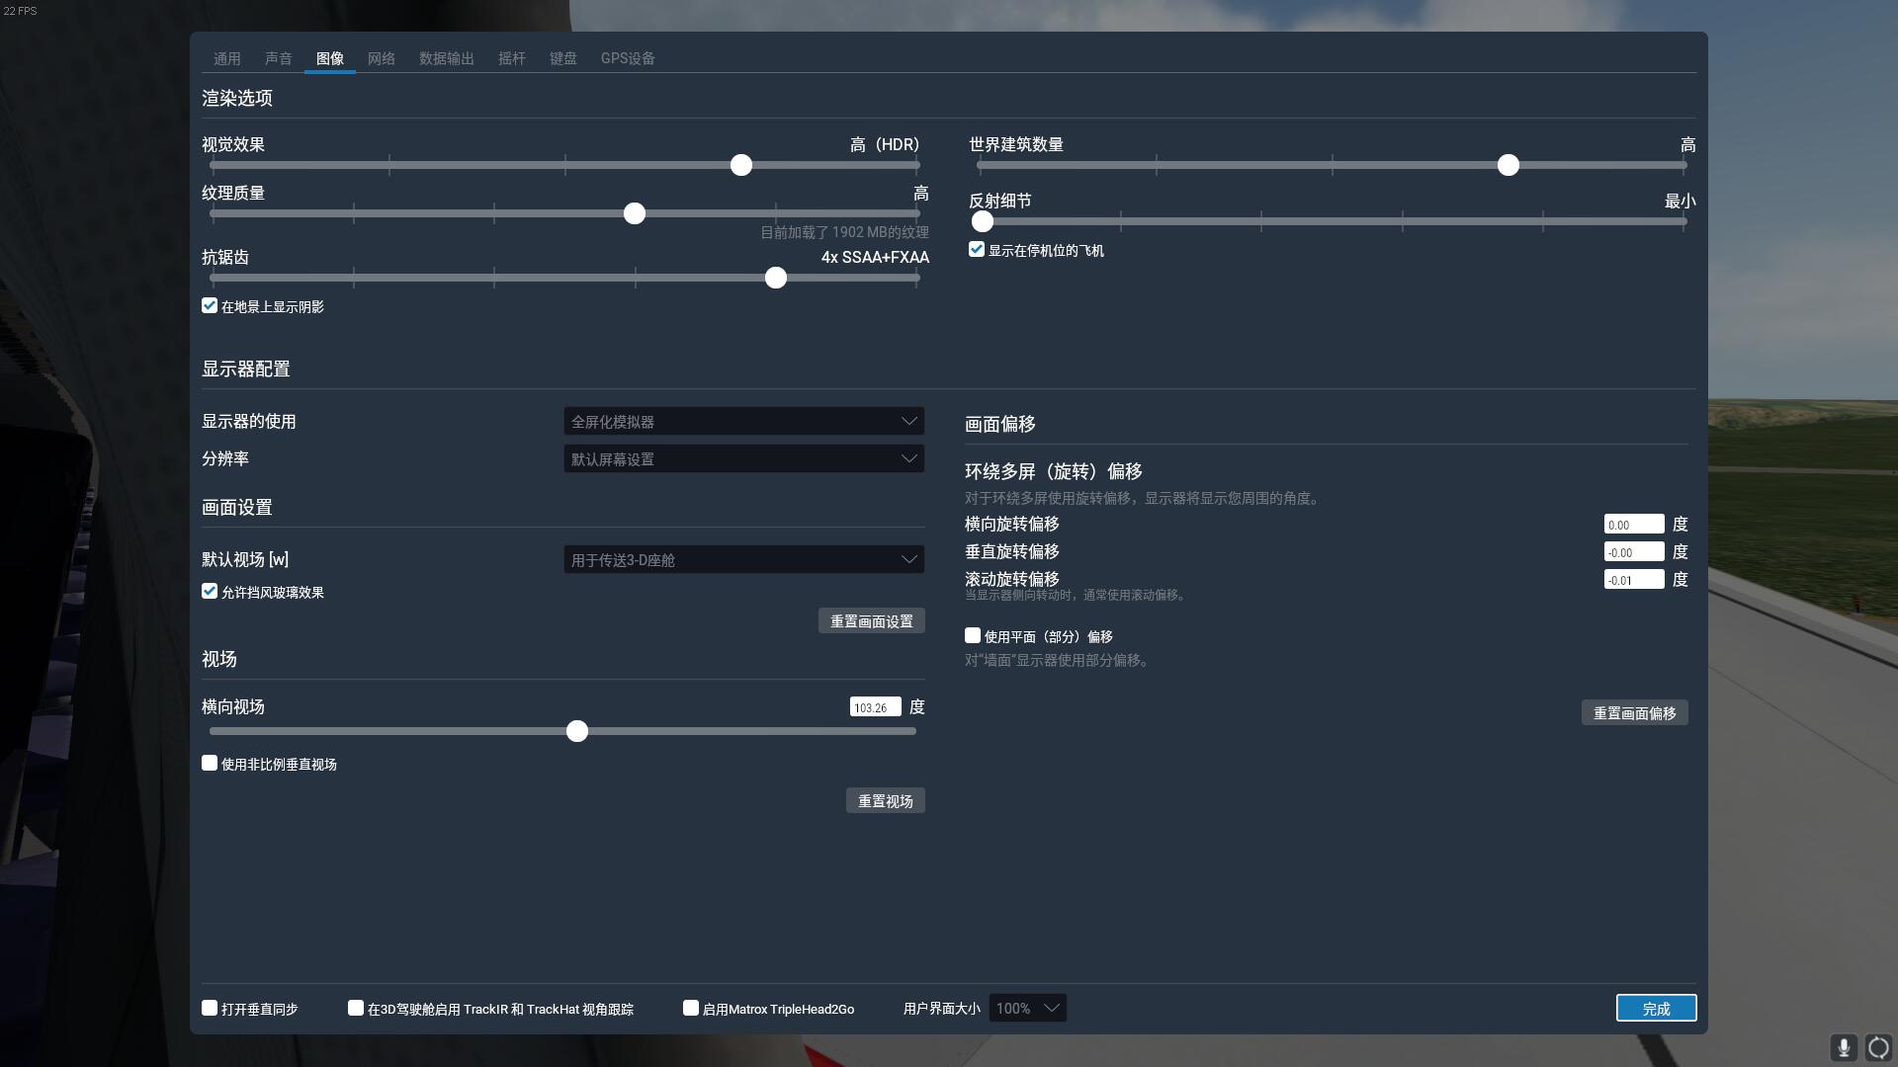Click the 目前加载了 1902 MB的纹理 text

coord(844,232)
